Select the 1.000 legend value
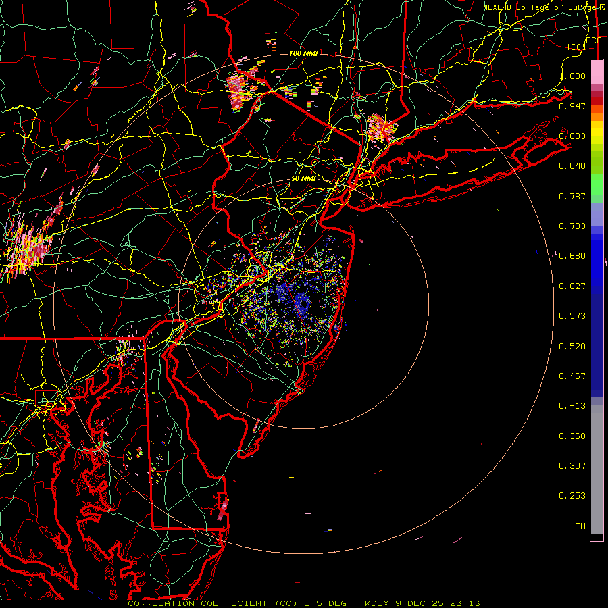Image resolution: width=608 pixels, height=608 pixels. [x=572, y=76]
